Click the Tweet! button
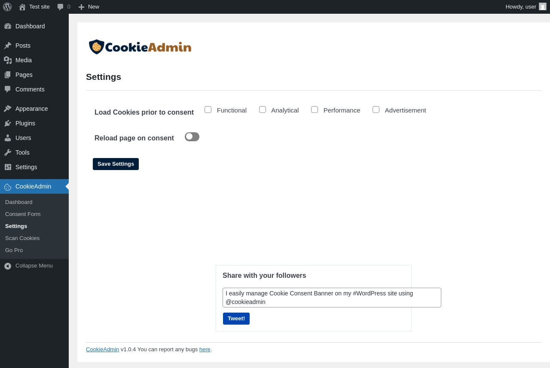The width and height of the screenshot is (550, 368). (x=236, y=319)
